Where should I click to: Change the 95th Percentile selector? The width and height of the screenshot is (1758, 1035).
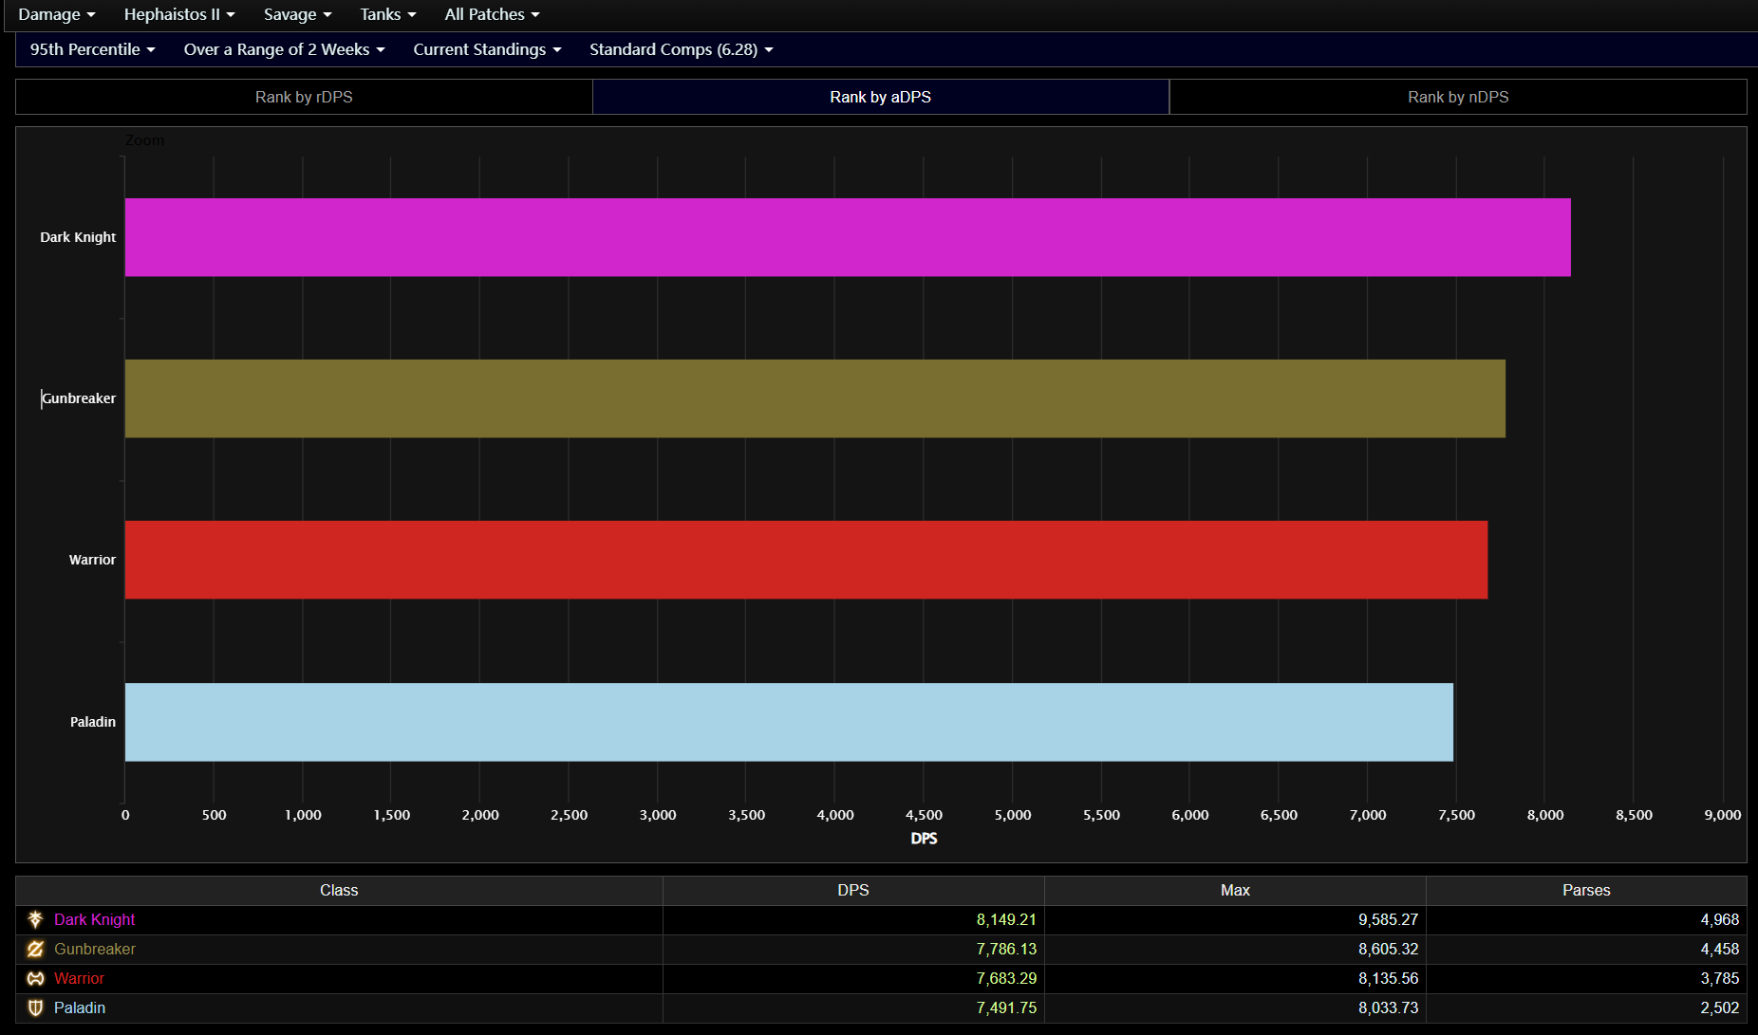coord(92,49)
